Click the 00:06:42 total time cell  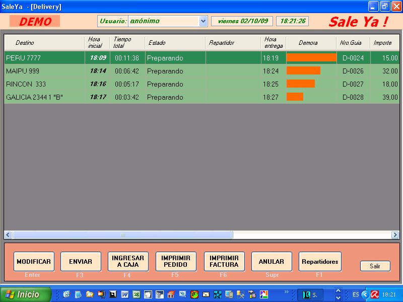click(x=127, y=71)
